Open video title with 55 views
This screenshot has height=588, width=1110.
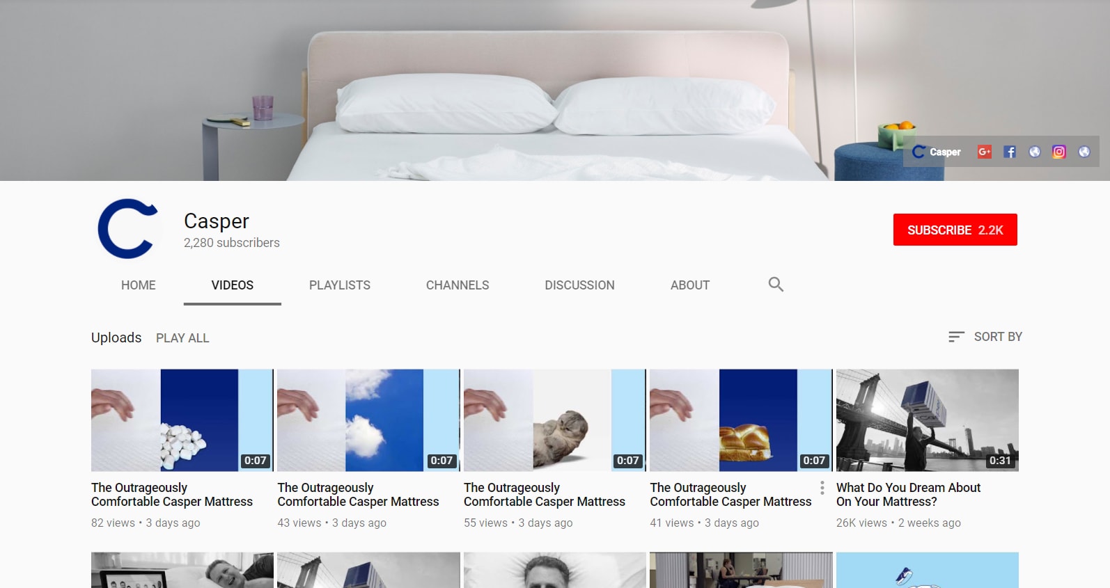pos(545,495)
